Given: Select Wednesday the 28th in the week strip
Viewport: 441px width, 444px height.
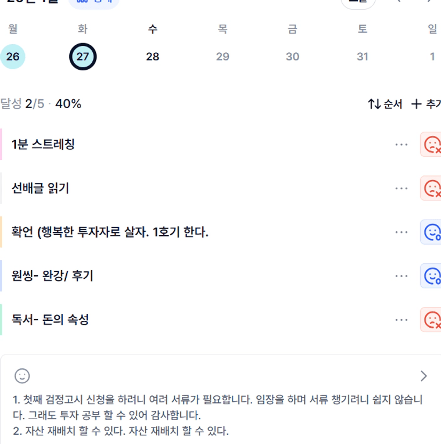Looking at the screenshot, I should pos(153,56).
